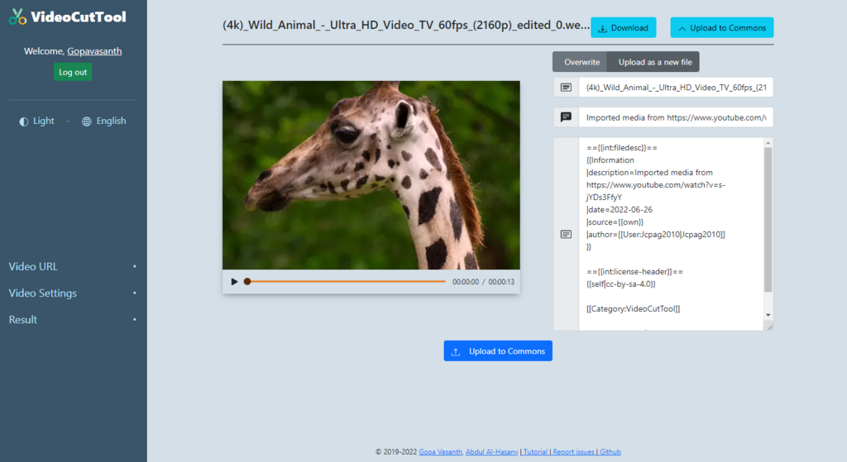This screenshot has height=462, width=847.
Task: Click the comment bubble icon
Action: pyautogui.click(x=566, y=117)
